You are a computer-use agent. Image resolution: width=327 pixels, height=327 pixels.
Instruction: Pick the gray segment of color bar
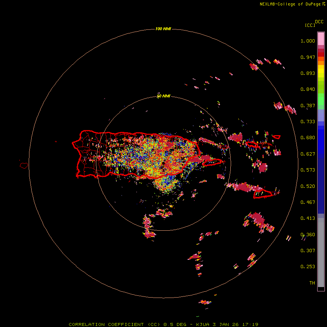click(321, 253)
